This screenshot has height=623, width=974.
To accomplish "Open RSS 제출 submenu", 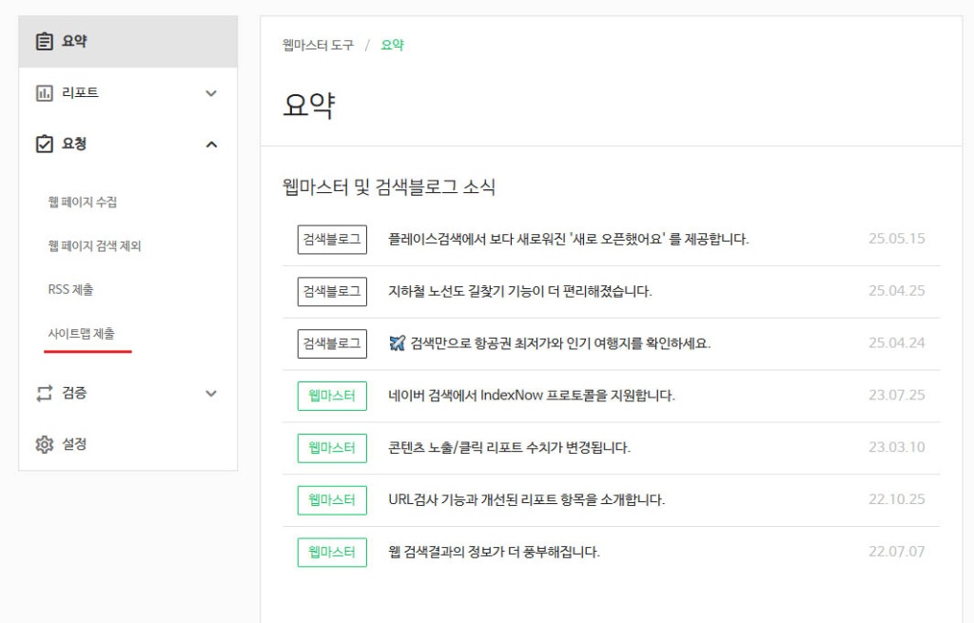I will 70,289.
